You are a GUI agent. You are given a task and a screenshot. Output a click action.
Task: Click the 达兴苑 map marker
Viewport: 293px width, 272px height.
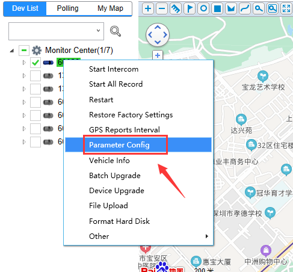pyautogui.click(x=241, y=119)
